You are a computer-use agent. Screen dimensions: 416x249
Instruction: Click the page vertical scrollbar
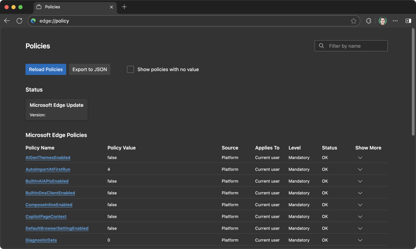(413, 81)
